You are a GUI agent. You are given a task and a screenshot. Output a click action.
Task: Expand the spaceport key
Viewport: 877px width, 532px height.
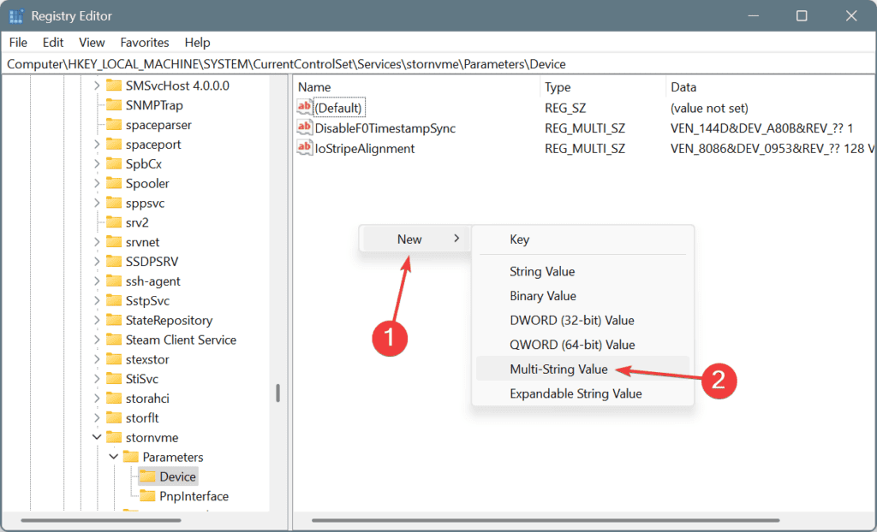(97, 145)
